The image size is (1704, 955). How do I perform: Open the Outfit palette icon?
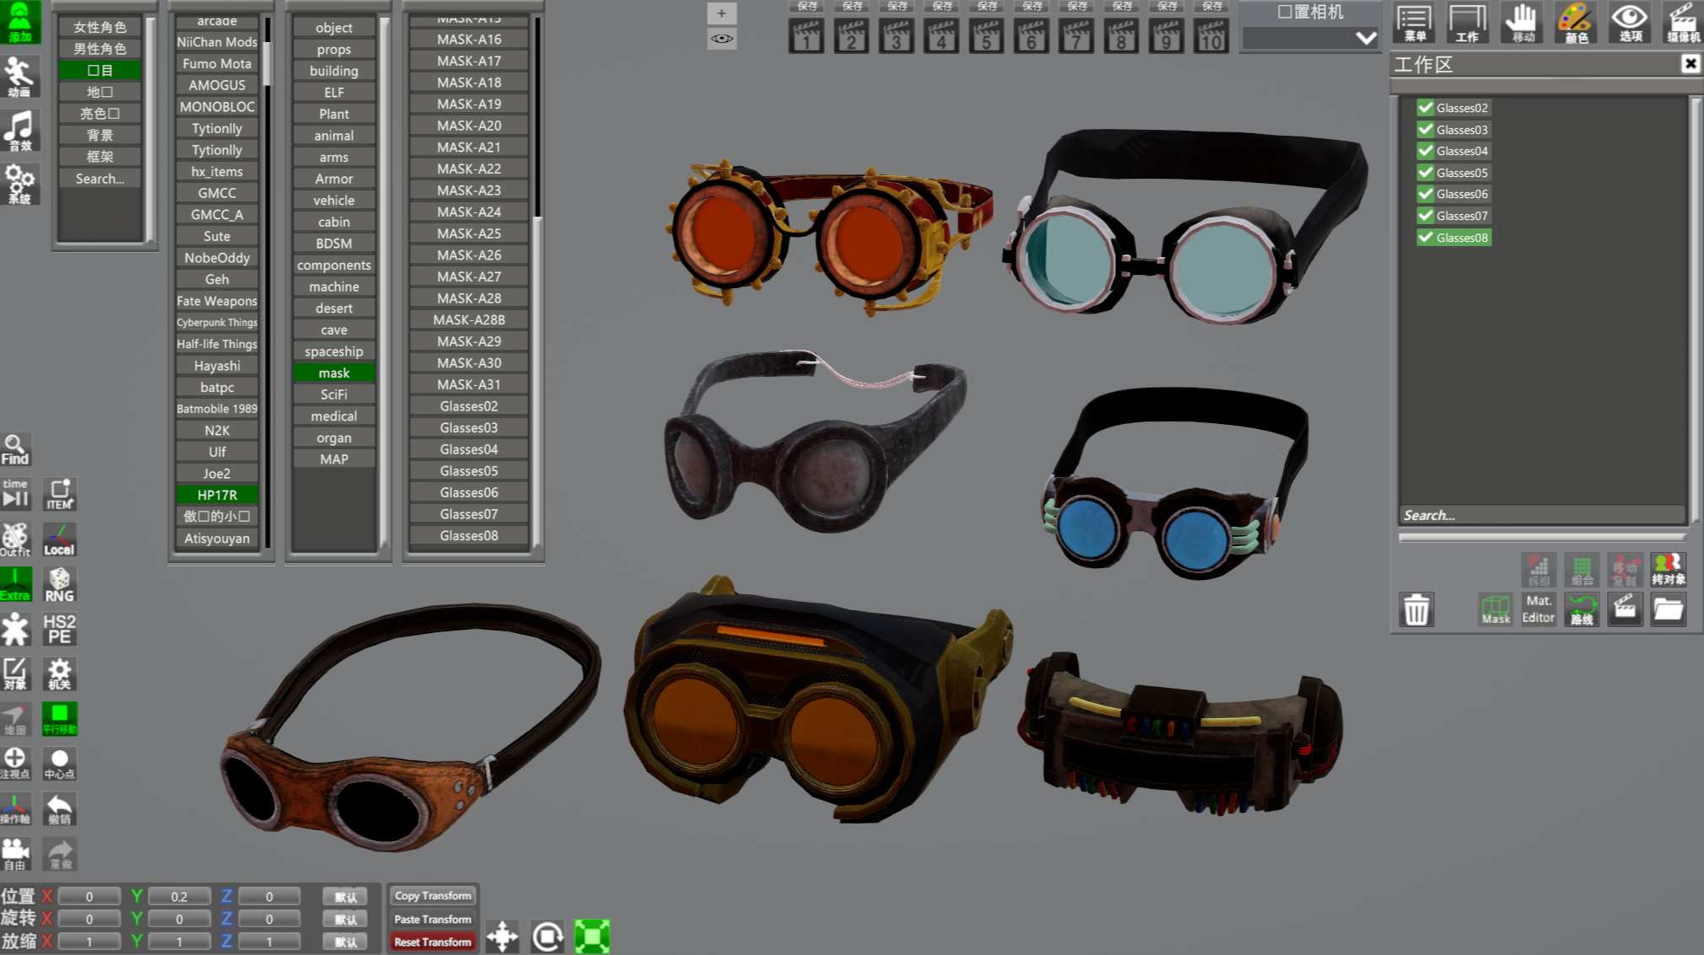pyautogui.click(x=15, y=539)
